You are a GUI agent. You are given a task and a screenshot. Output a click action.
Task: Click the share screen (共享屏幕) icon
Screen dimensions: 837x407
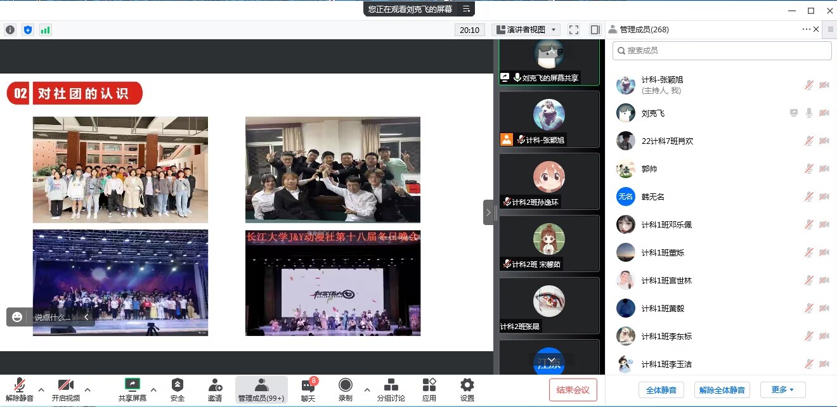coord(132,385)
